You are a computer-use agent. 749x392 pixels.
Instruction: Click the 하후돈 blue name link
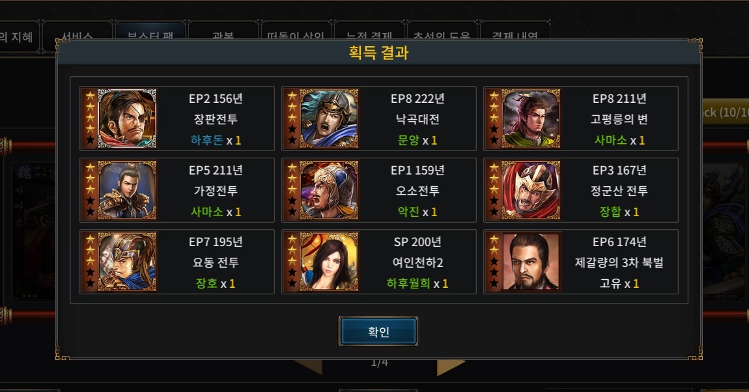point(207,141)
